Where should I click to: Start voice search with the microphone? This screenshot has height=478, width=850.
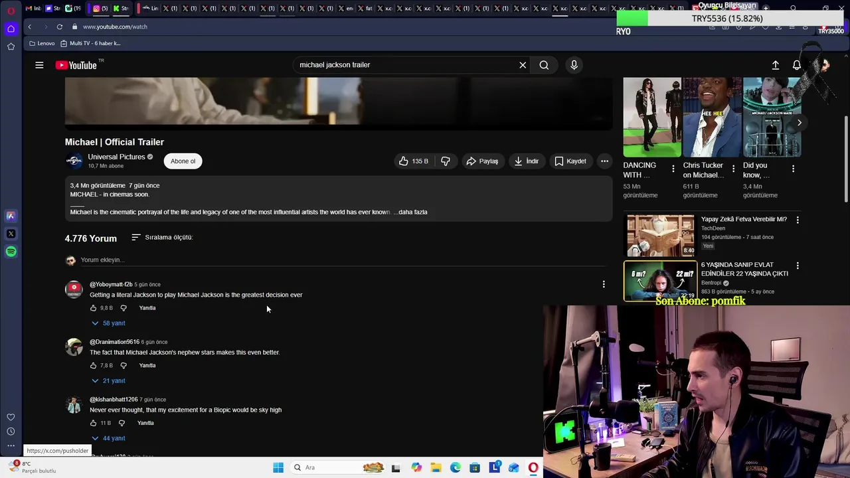click(574, 65)
